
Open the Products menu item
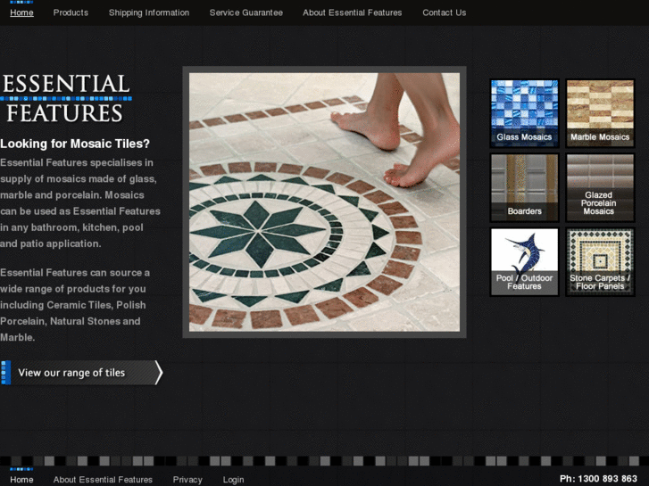point(71,12)
